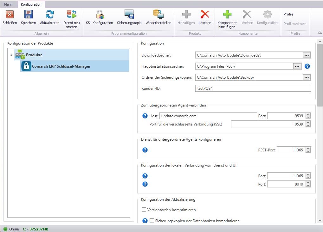This screenshot has height=232, width=323.
Task: Switch to the Mehr tab
Action: tap(8, 4)
